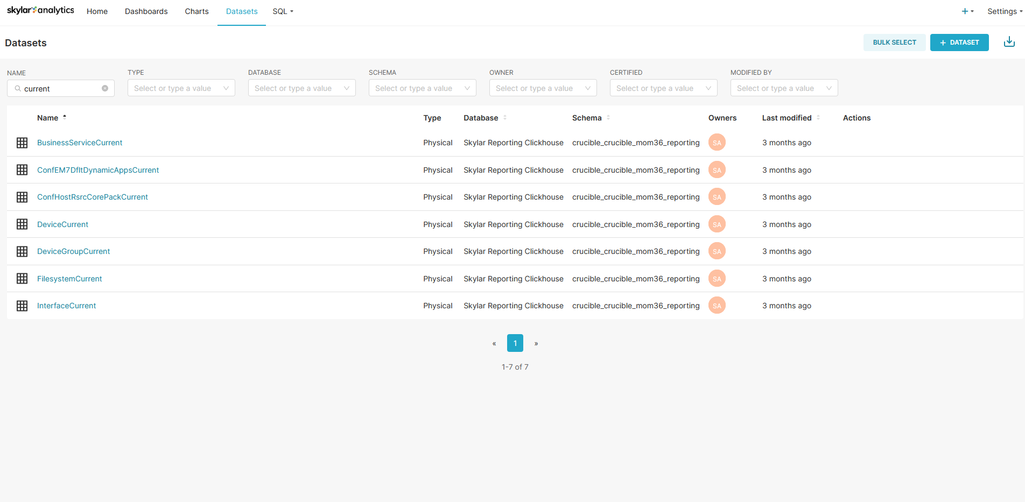Open the Type filter dropdown

pyautogui.click(x=181, y=88)
